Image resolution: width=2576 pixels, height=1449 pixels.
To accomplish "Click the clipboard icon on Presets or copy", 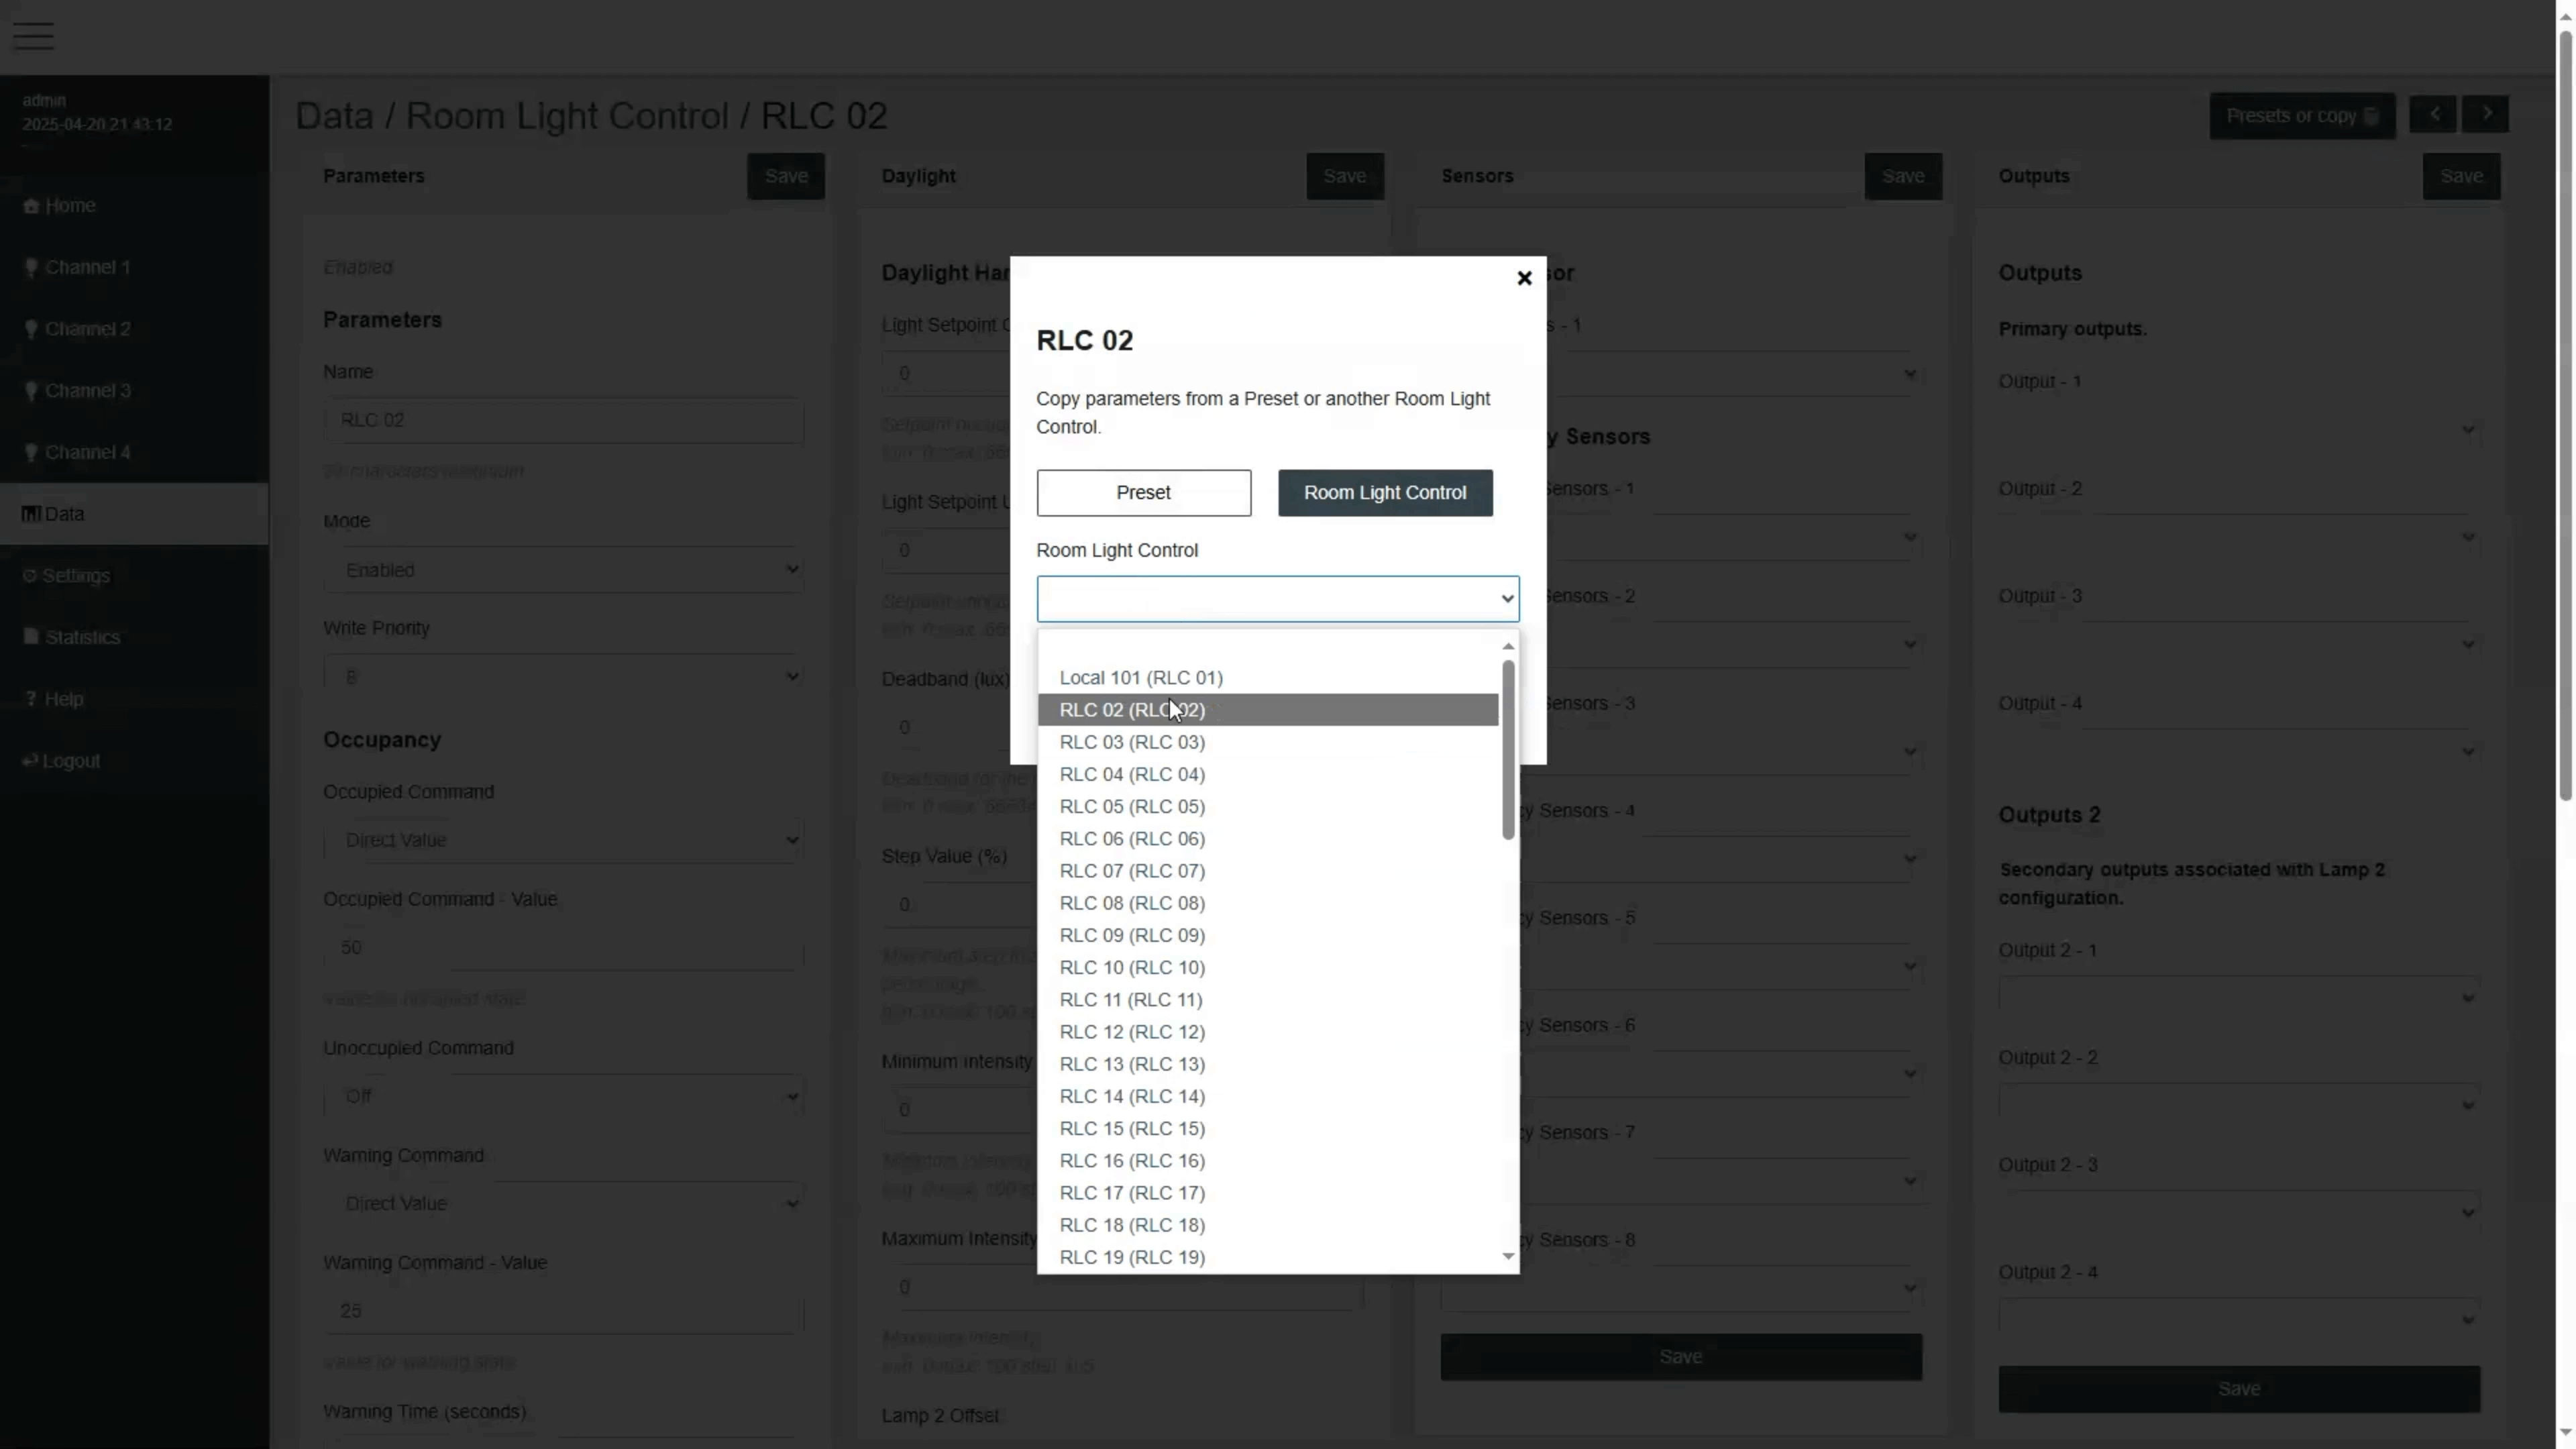I will [x=2371, y=115].
